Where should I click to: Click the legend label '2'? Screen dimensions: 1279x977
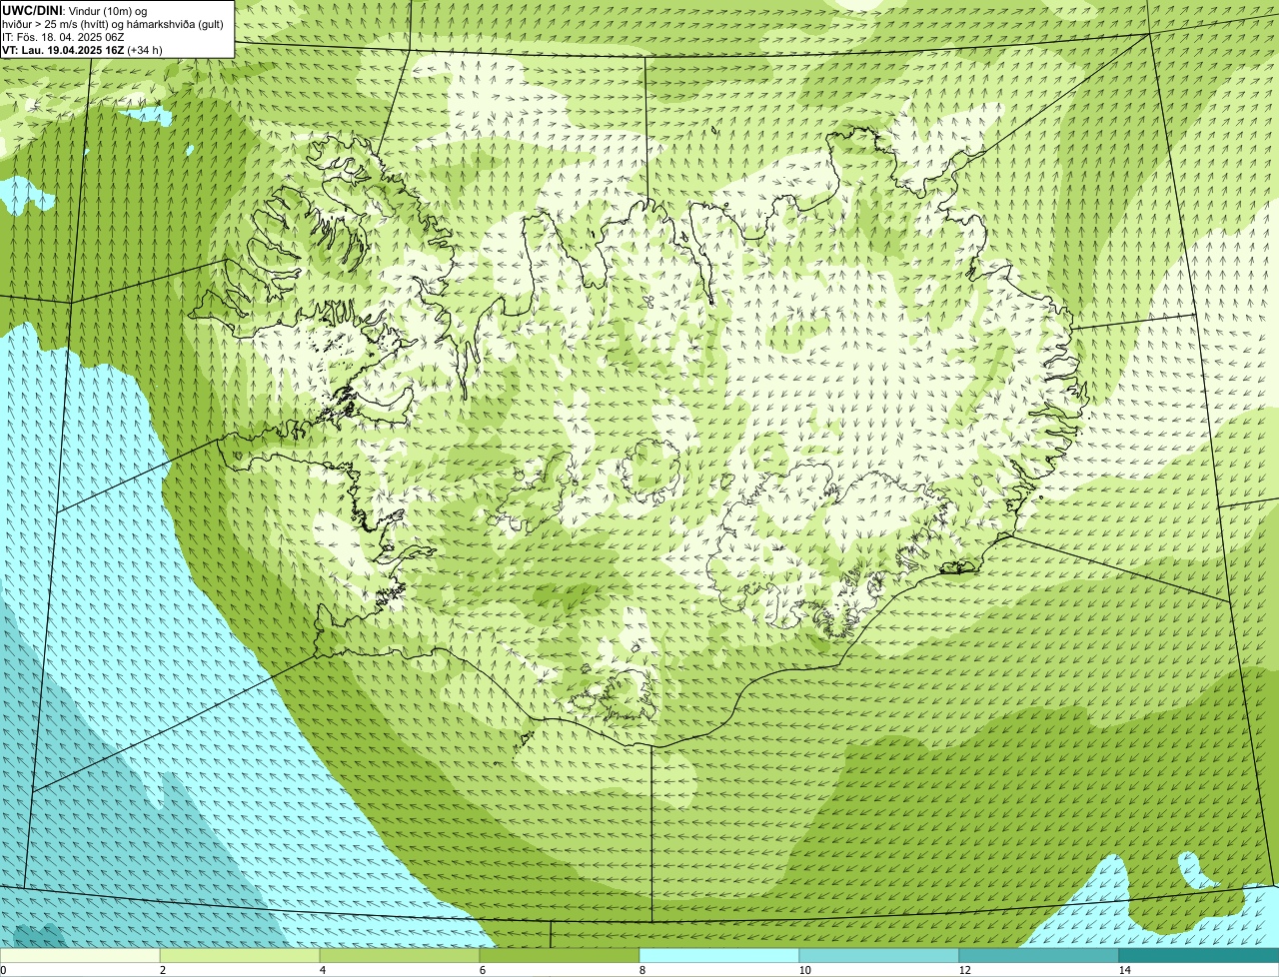click(162, 970)
